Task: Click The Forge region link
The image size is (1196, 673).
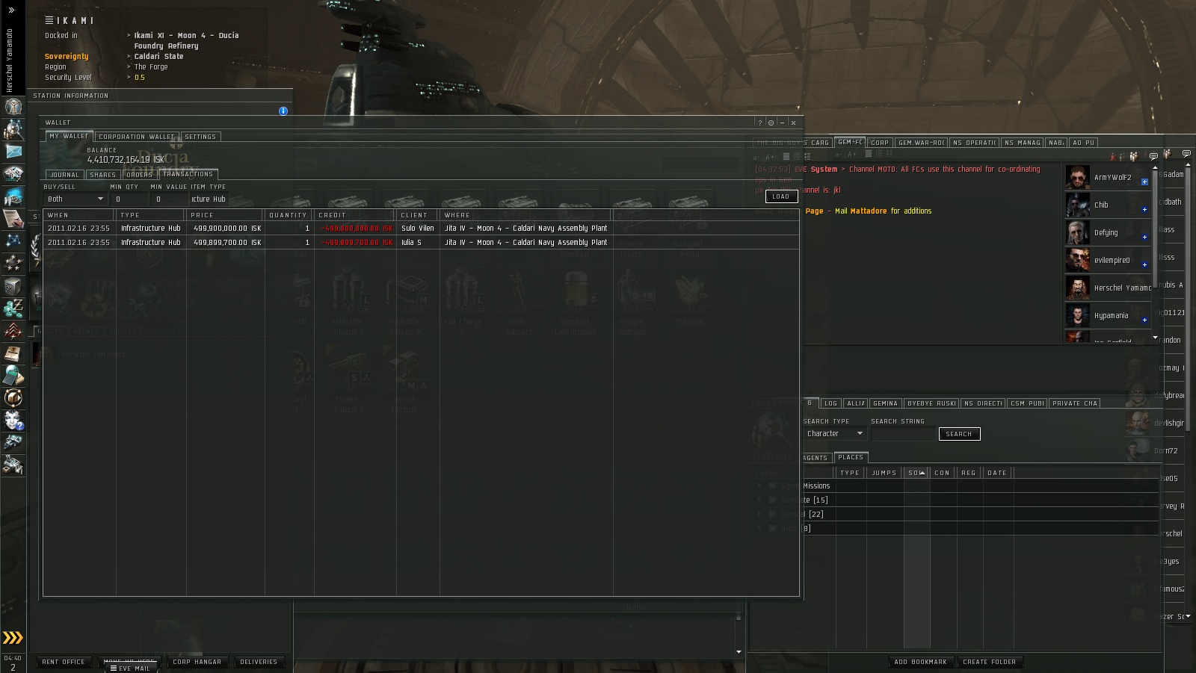Action: pyautogui.click(x=151, y=67)
